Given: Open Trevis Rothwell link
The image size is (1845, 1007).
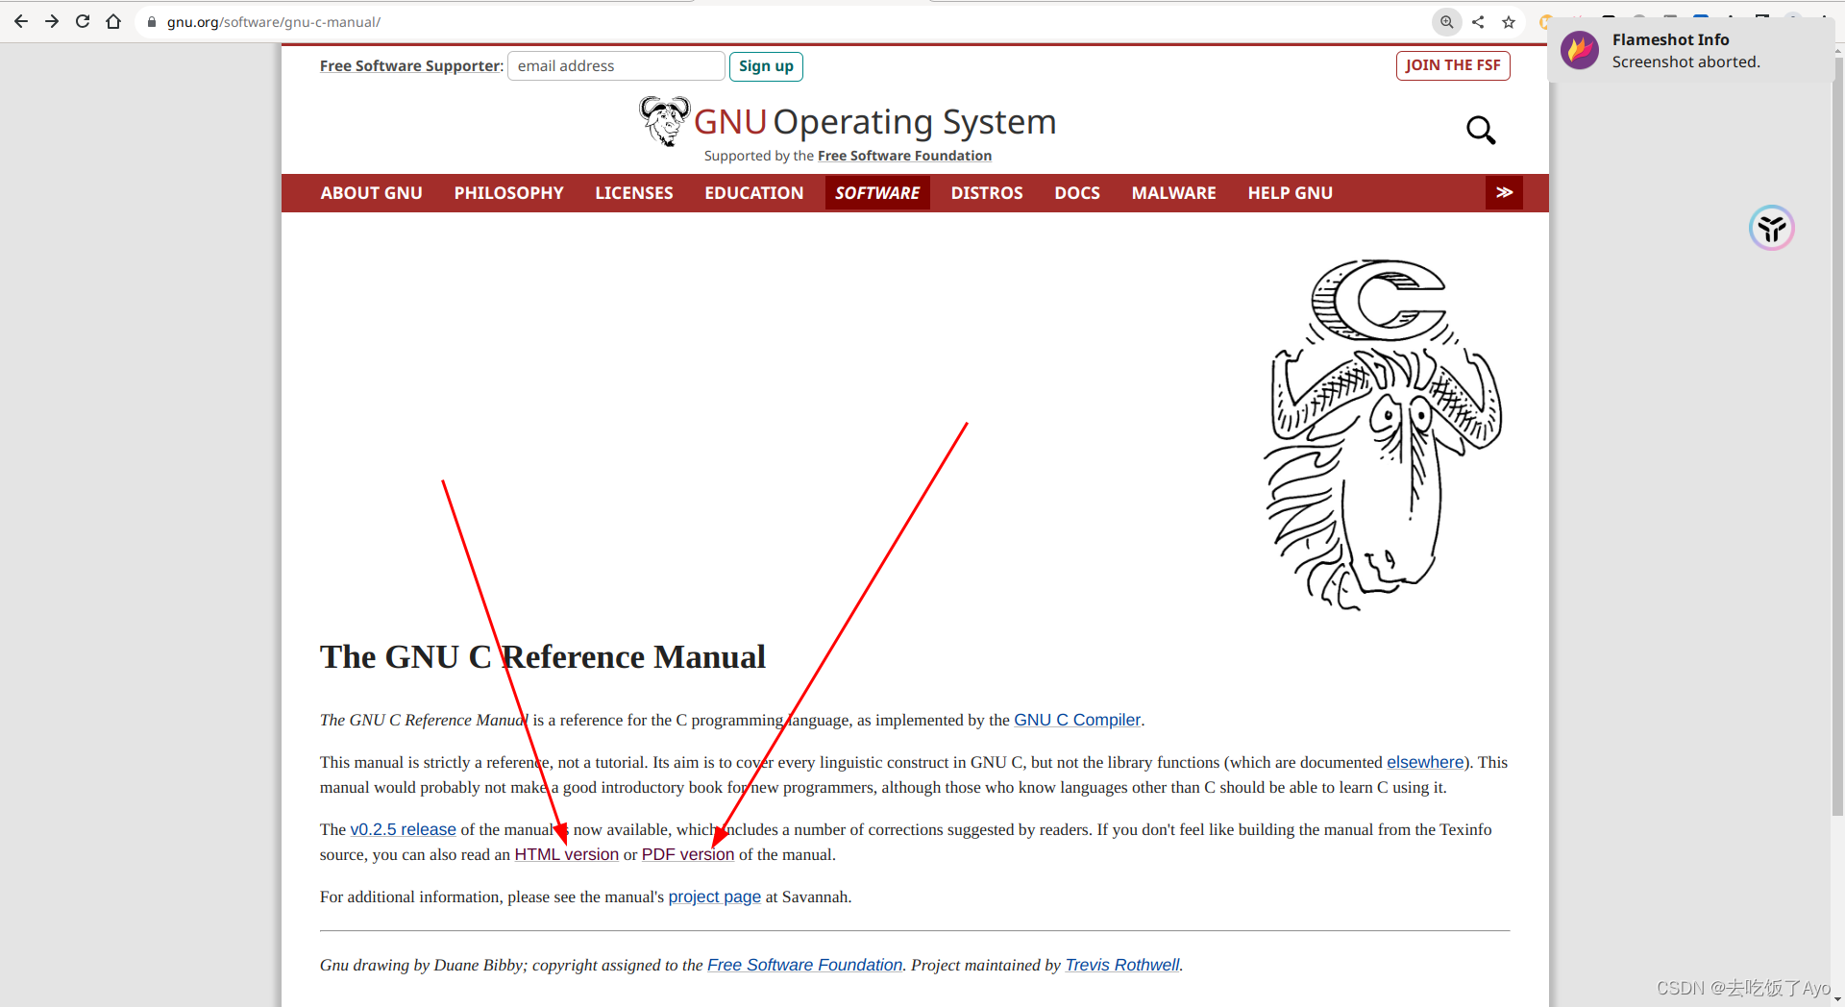Looking at the screenshot, I should tap(1122, 965).
